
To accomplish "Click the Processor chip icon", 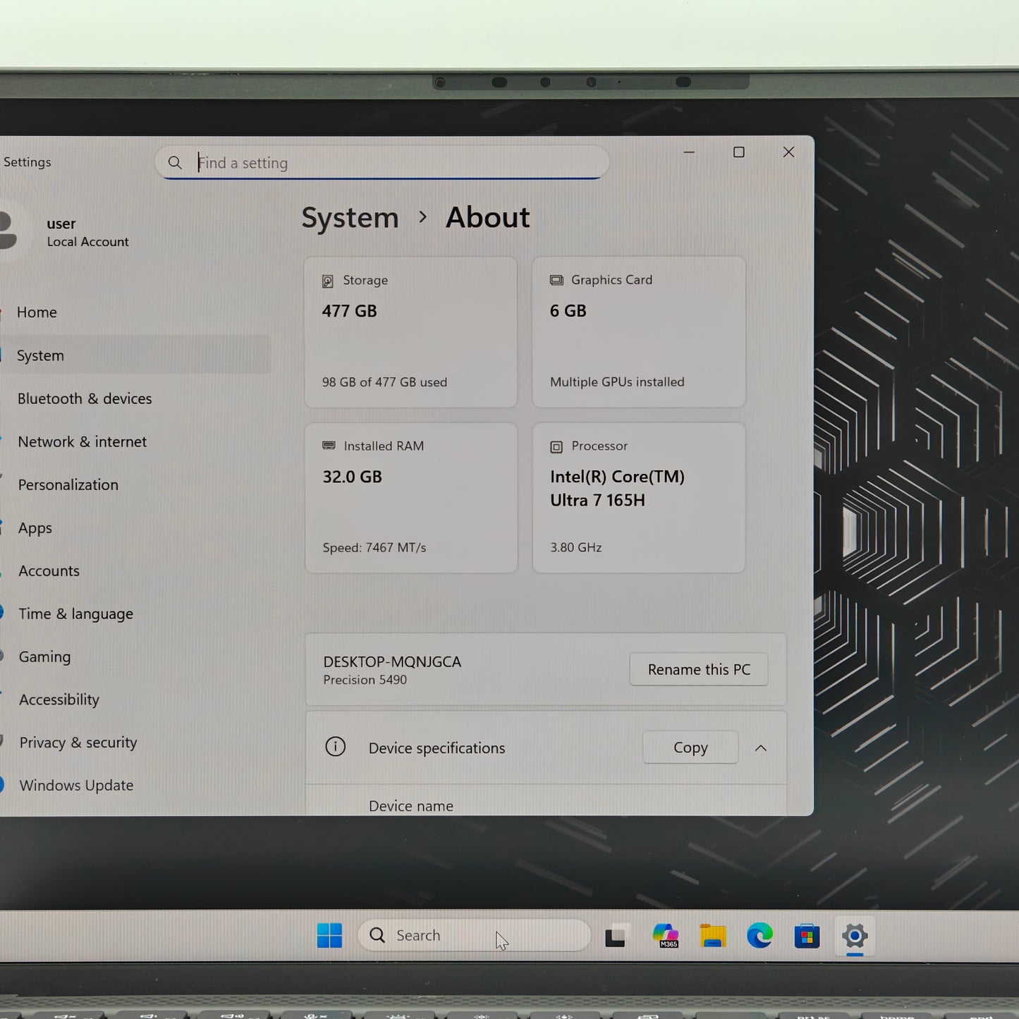I will click(556, 446).
